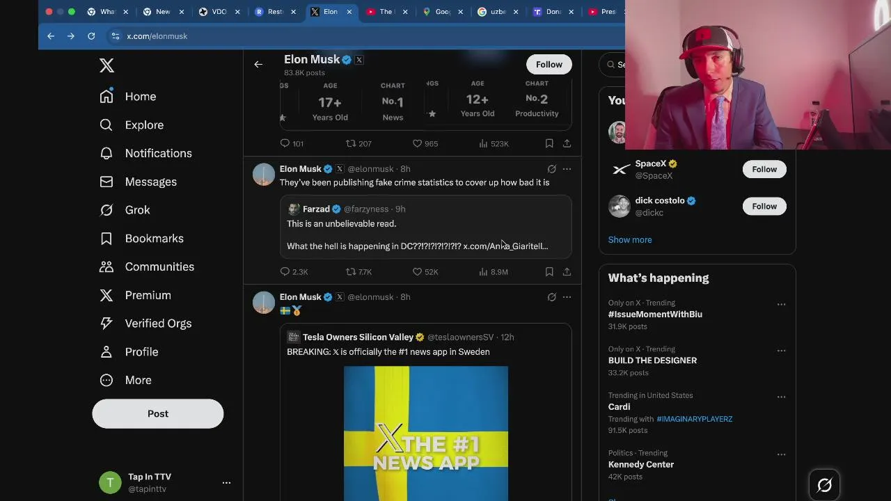
Task: Open Home in the sidebar
Action: 127,97
